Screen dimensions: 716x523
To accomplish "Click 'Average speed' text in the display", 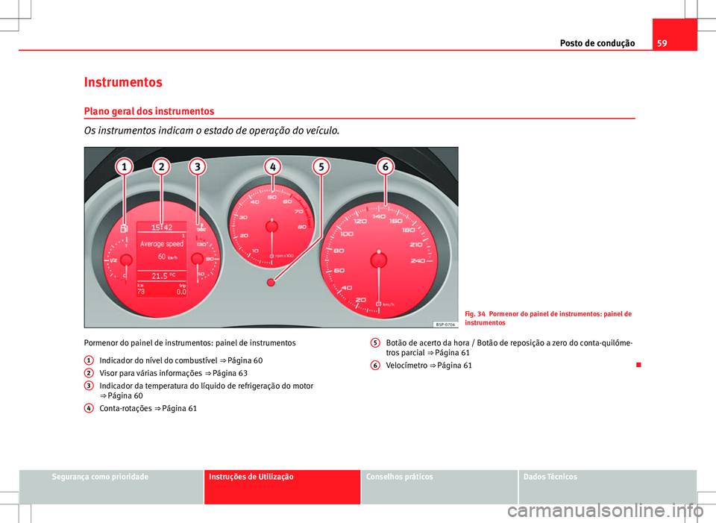I will tap(162, 243).
